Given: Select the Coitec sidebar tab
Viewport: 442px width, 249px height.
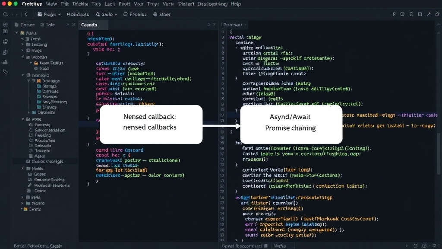Looking at the screenshot, I should coord(25,25).
